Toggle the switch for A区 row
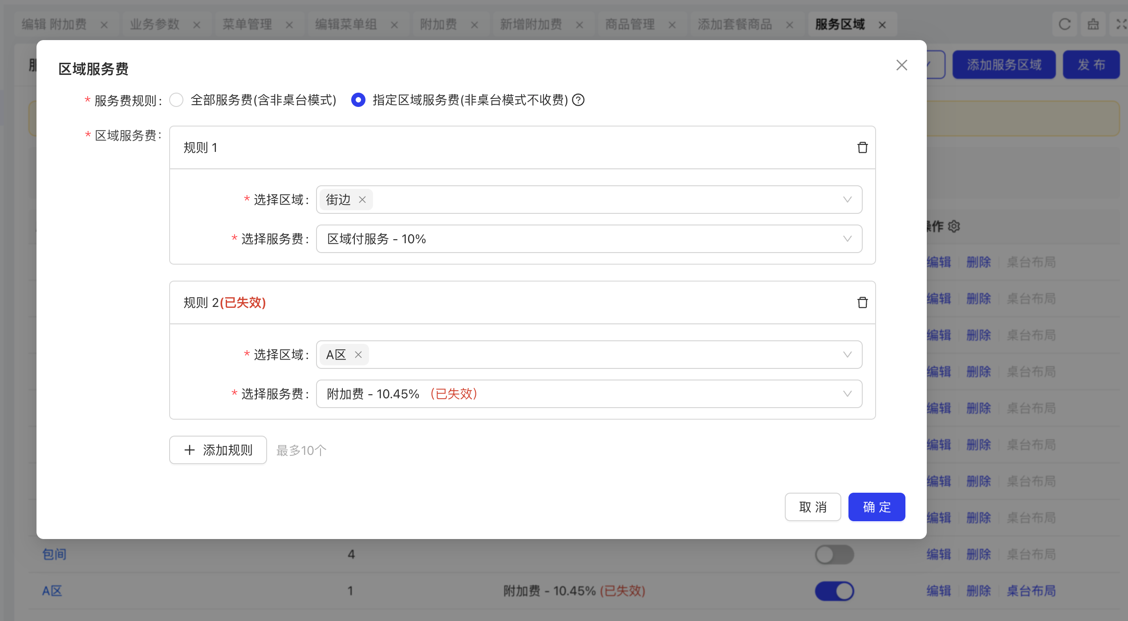 point(834,591)
